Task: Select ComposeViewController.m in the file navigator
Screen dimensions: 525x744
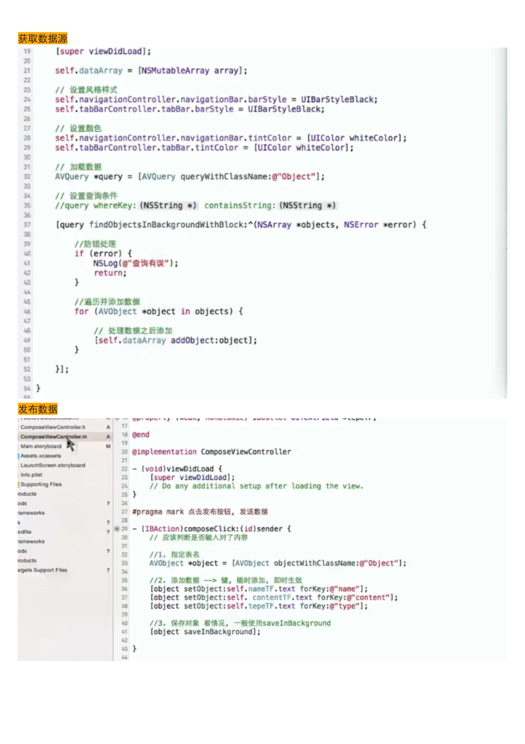Action: [54, 436]
